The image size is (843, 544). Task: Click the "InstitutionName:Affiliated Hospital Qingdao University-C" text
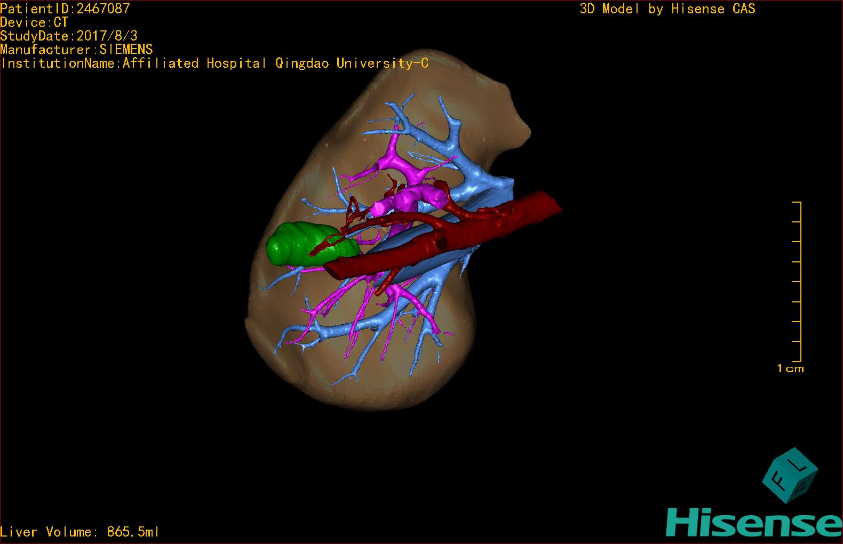pyautogui.click(x=214, y=63)
